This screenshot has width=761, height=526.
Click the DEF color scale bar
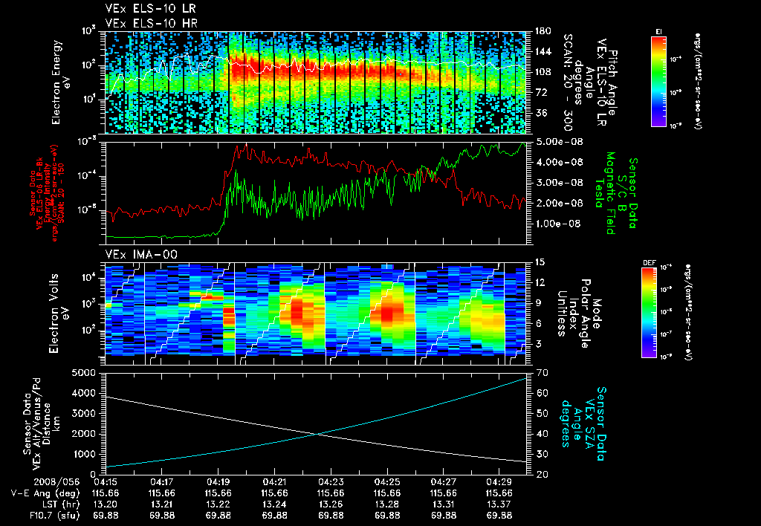(x=650, y=313)
